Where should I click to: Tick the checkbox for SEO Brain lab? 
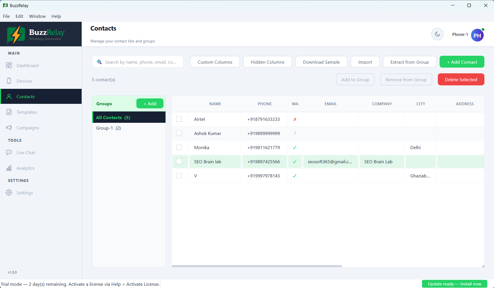(179, 162)
